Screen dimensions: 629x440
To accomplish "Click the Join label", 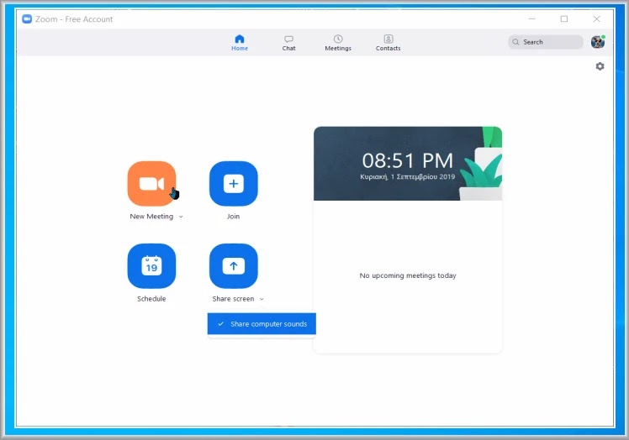I will click(234, 217).
